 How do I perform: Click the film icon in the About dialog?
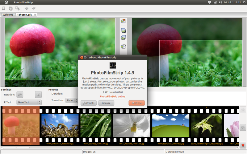(x=113, y=65)
